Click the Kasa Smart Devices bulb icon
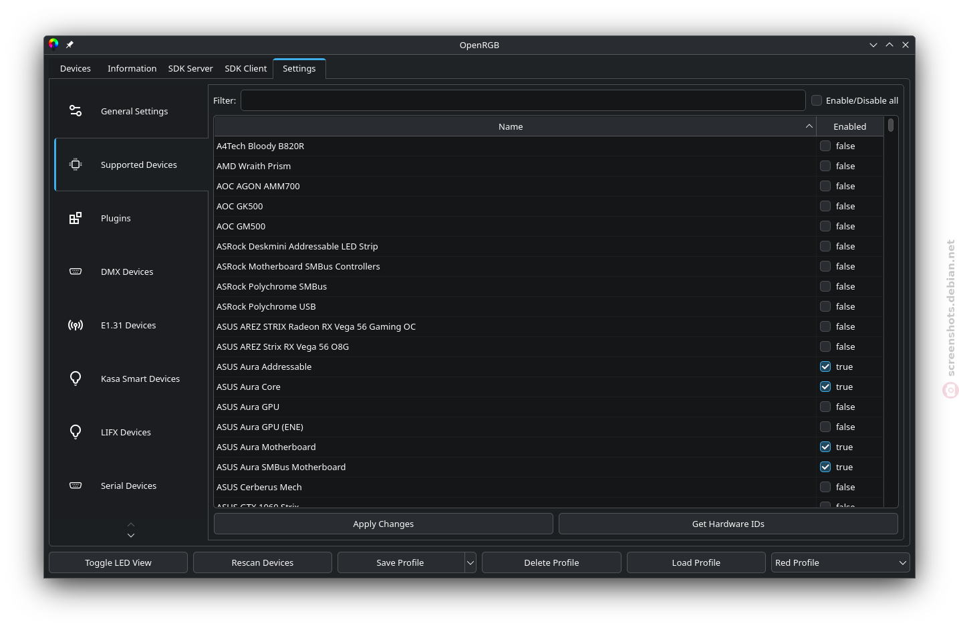Viewport: 959px width, 630px height. (76, 379)
